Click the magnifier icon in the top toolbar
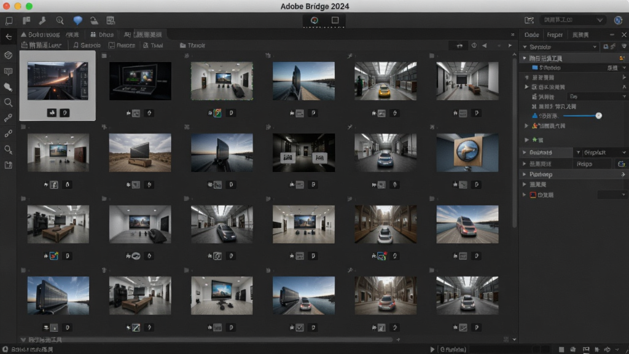 [x=60, y=20]
